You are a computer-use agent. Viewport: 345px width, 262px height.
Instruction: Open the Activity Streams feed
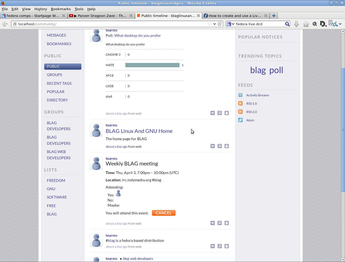pyautogui.click(x=257, y=95)
